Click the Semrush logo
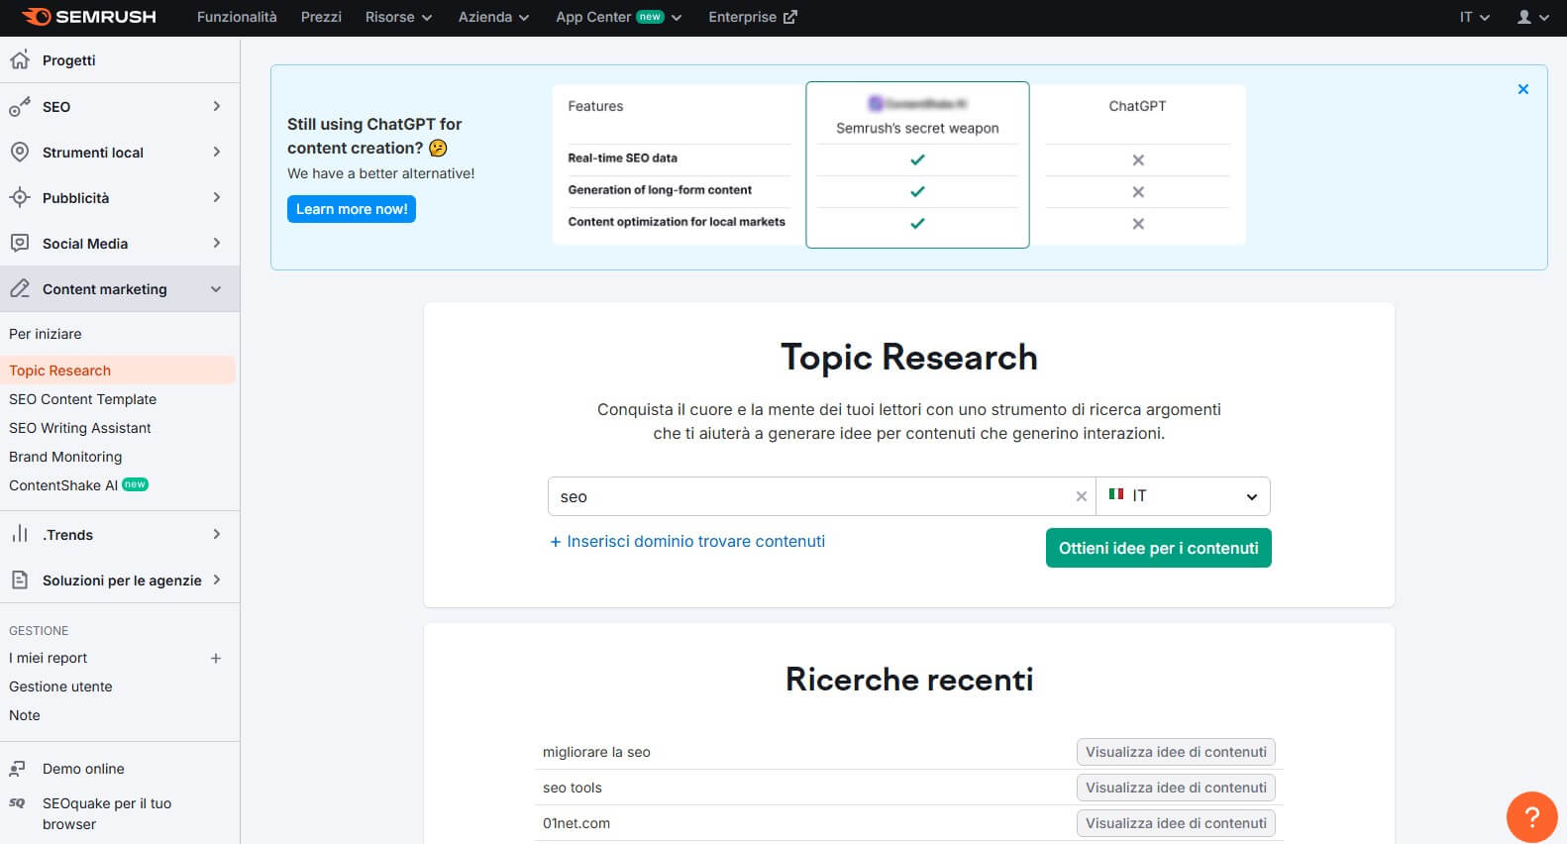Screen dimensions: 1567x844 (89, 17)
